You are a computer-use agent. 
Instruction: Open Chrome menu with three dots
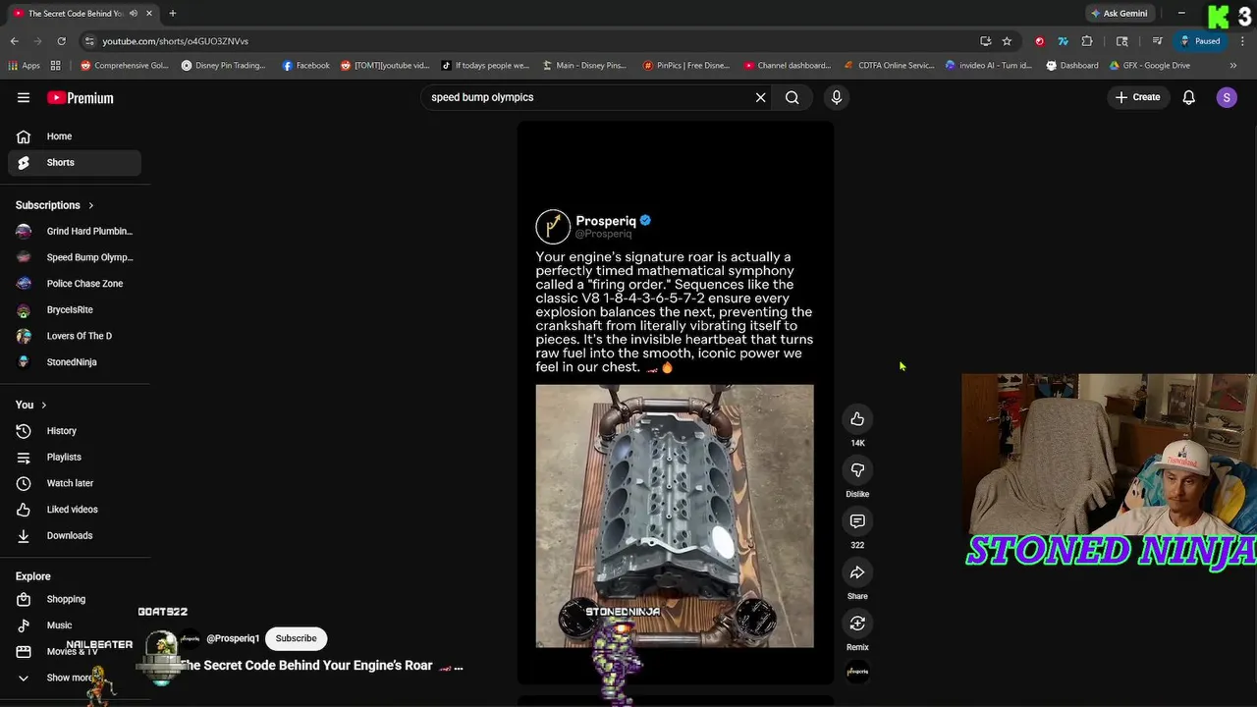1242,41
